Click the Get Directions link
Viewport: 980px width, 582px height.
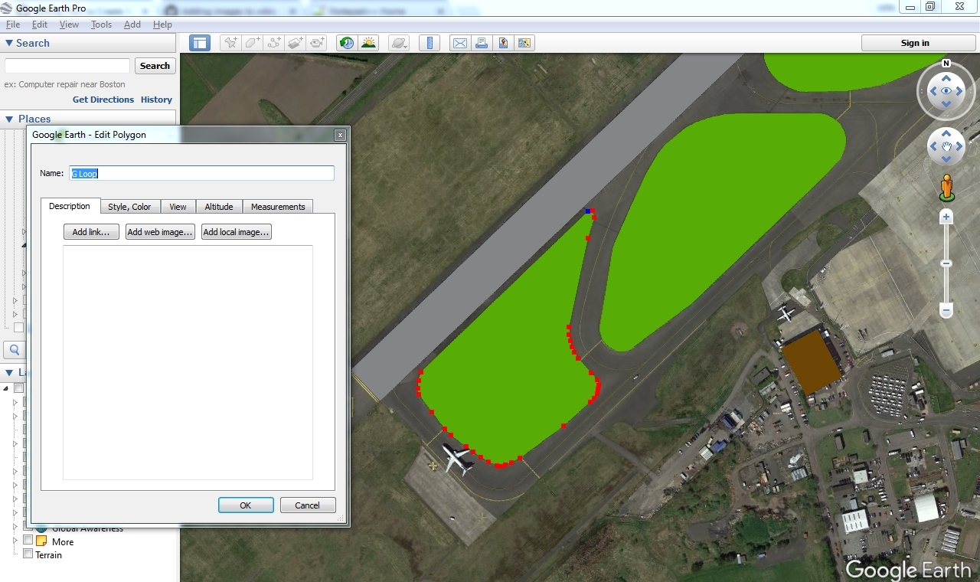coord(103,100)
